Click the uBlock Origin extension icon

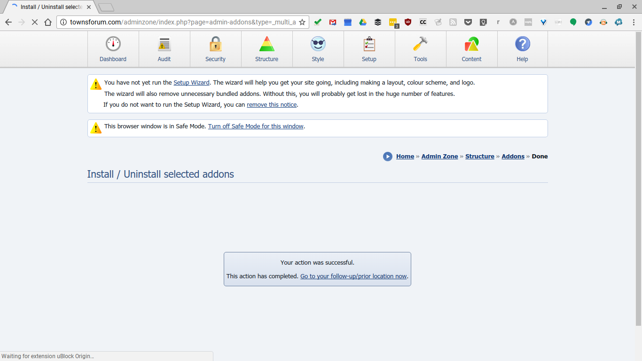(408, 22)
